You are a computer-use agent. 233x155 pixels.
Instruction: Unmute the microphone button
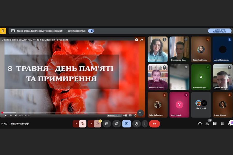click(x=83, y=124)
